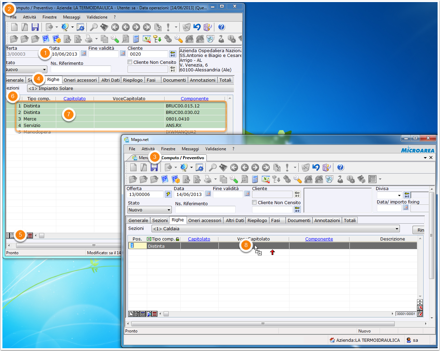
Task: Click Capitolato header link in back Computo window
Action: pos(74,98)
